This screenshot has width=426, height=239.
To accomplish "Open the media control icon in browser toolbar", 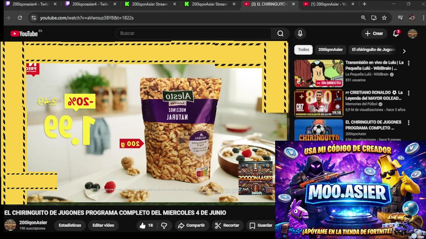I will (400, 18).
